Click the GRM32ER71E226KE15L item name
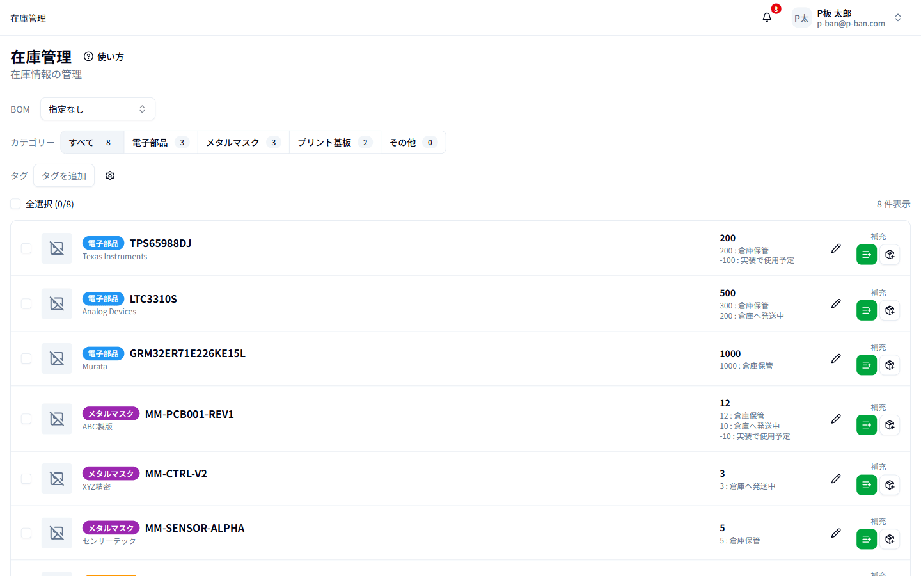921x576 pixels. pyautogui.click(x=187, y=353)
